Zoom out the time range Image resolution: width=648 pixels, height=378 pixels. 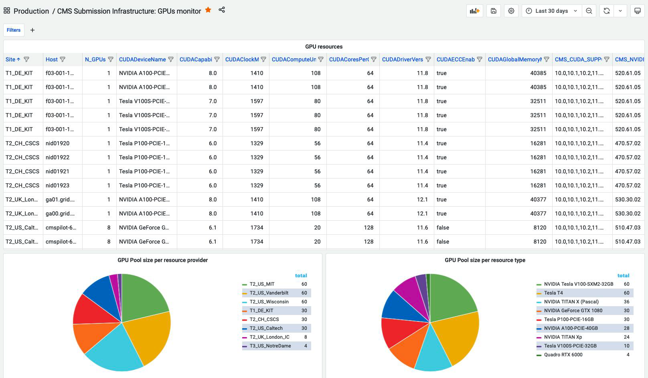tap(589, 11)
